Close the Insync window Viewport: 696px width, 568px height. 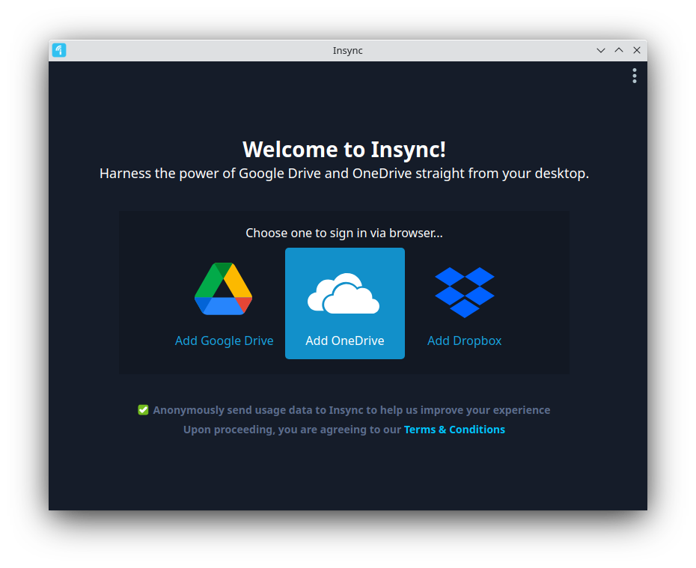637,50
